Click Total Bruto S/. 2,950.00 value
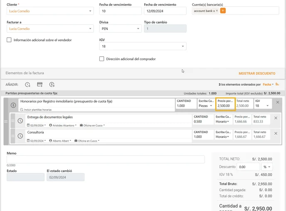 262,184
